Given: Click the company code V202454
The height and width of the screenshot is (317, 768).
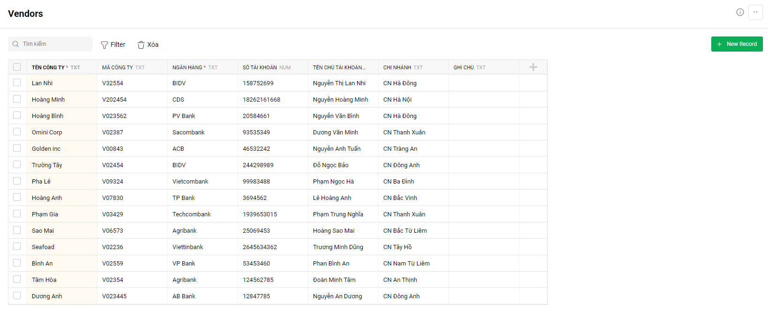Looking at the screenshot, I should coord(132,99).
